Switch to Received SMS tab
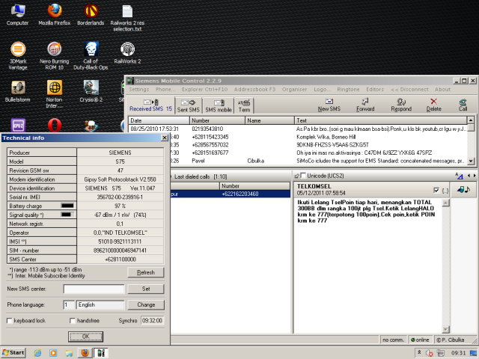Screen dimensions: 479x359 (151, 105)
